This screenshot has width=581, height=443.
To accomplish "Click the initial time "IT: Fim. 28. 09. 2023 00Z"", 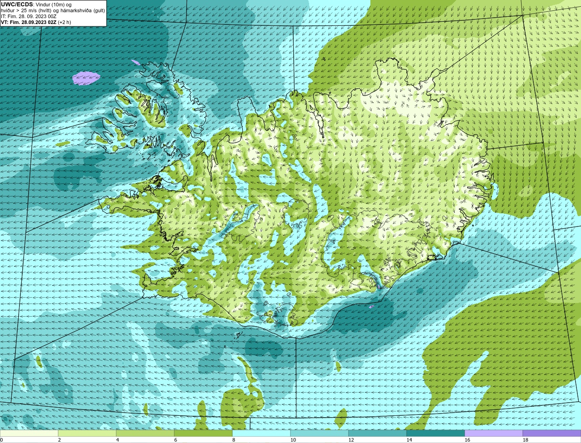I will tap(29, 16).
